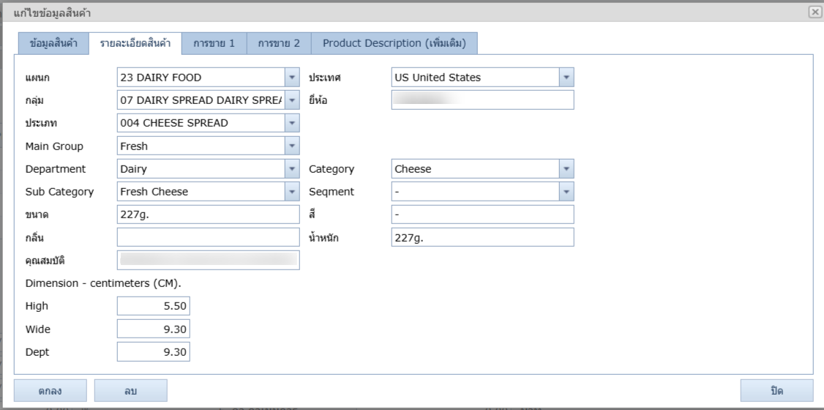Close the dialog with the X icon

click(x=814, y=12)
